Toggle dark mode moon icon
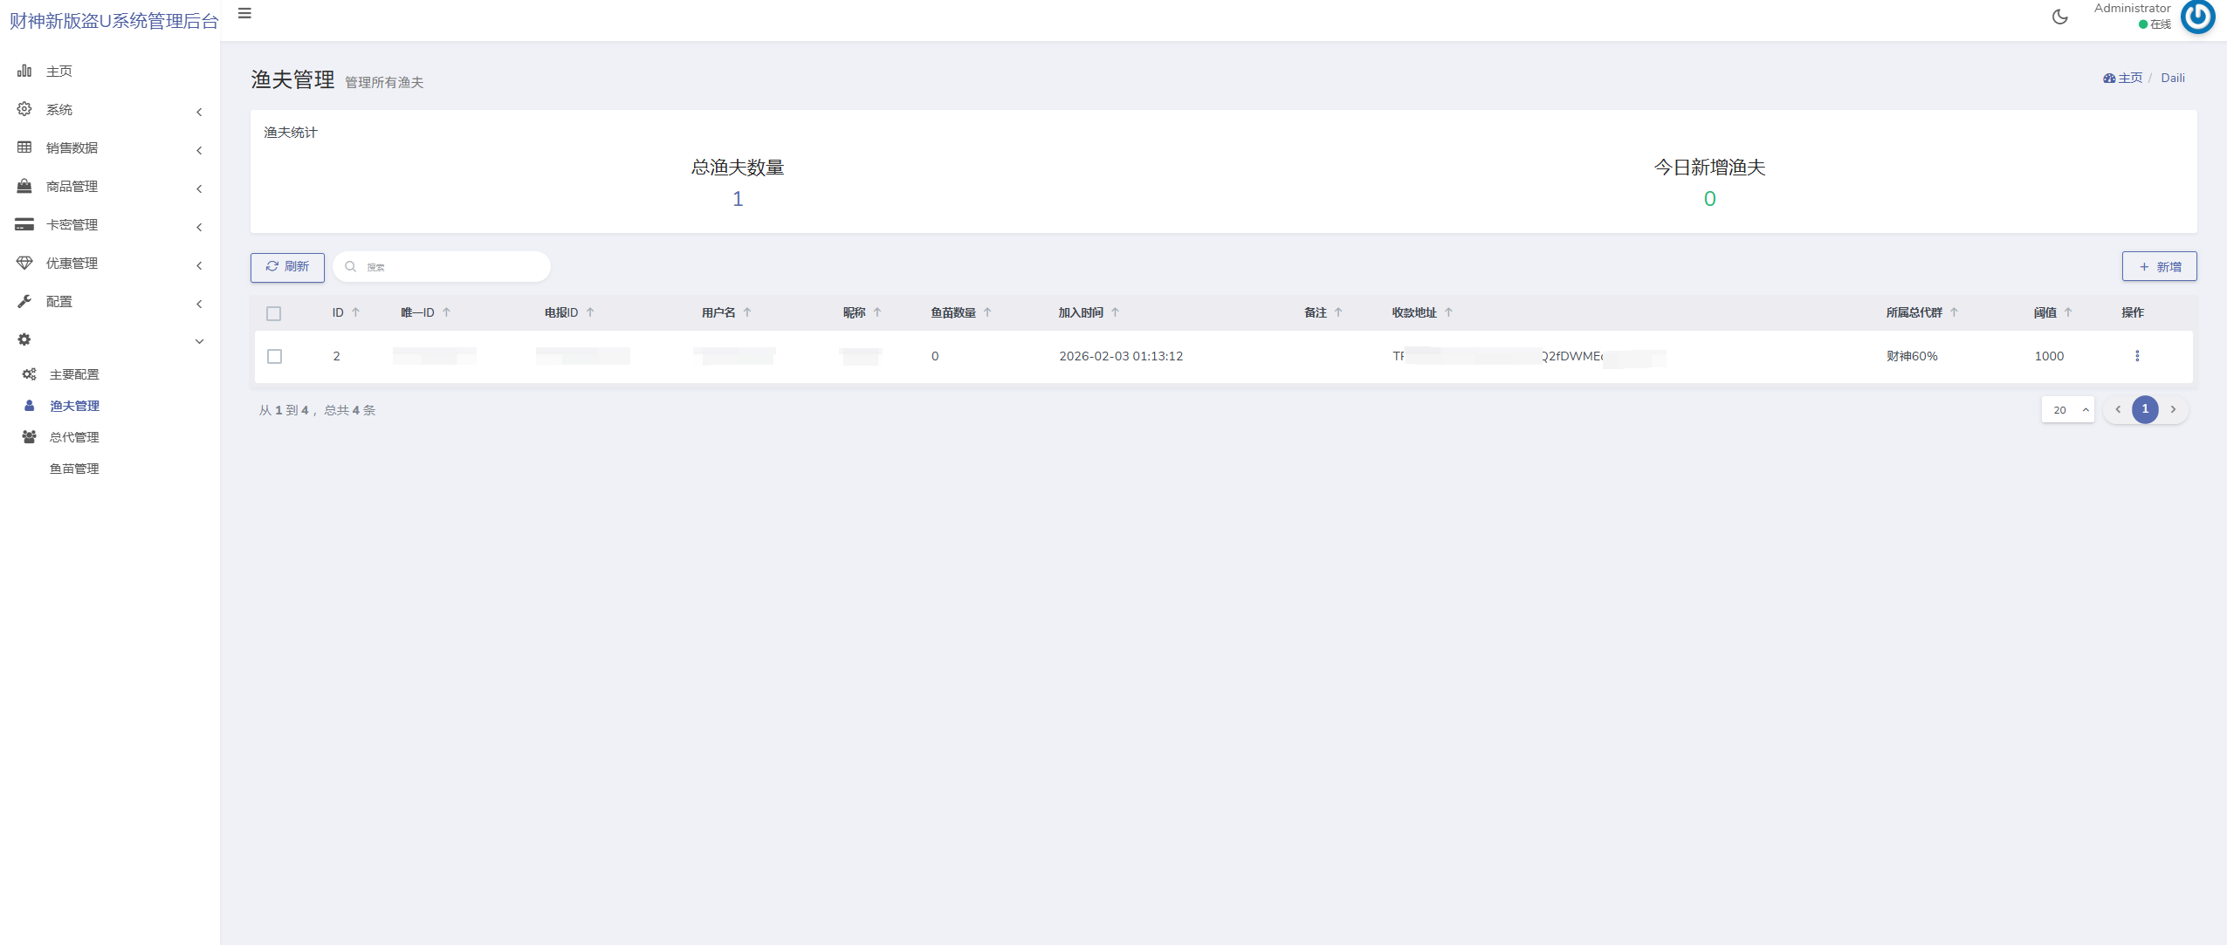The image size is (2227, 945). (x=2059, y=17)
